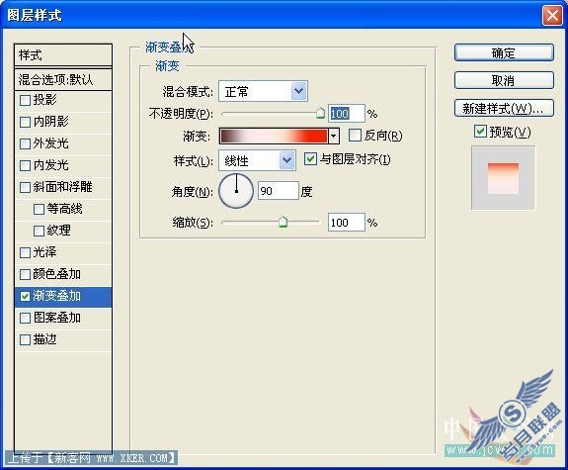Enable the 描边 stroke checkbox
The image size is (568, 470).
[x=25, y=340]
